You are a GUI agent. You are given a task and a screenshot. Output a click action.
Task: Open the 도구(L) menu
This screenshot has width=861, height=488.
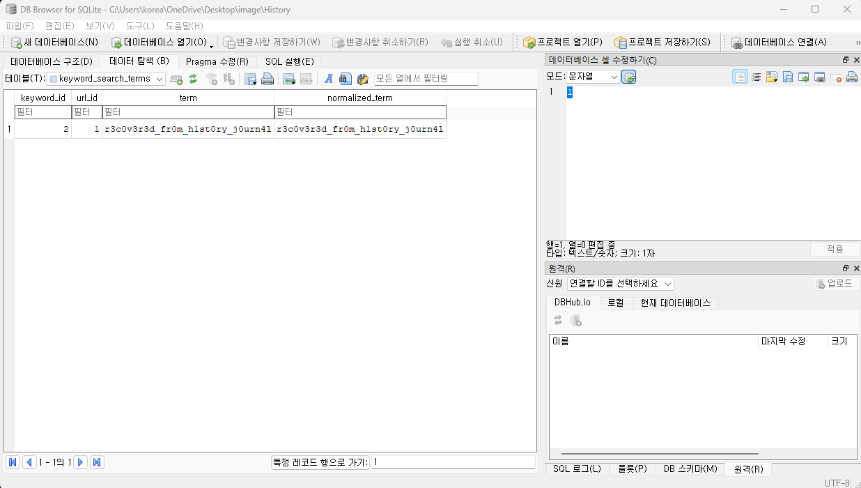pyautogui.click(x=140, y=26)
